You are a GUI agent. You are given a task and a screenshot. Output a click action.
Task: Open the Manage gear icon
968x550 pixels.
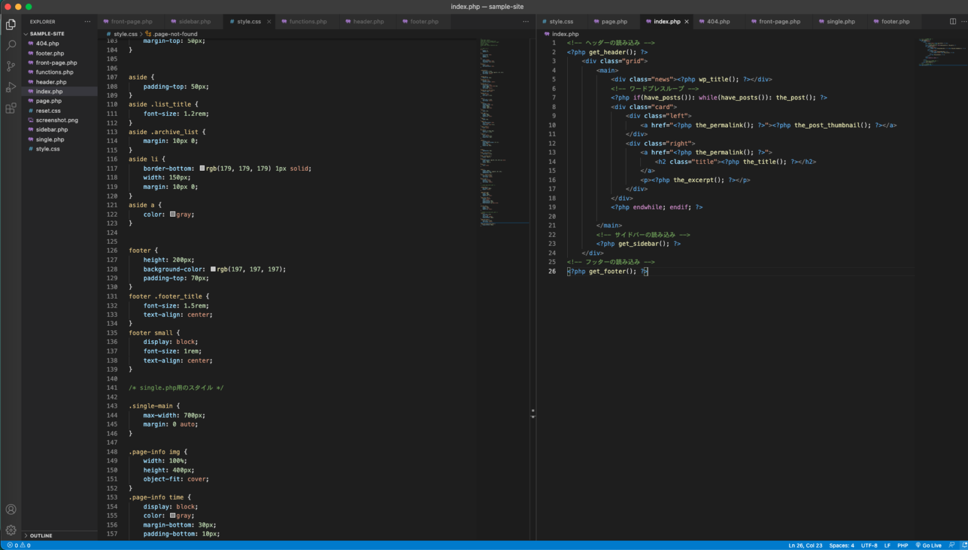click(11, 530)
